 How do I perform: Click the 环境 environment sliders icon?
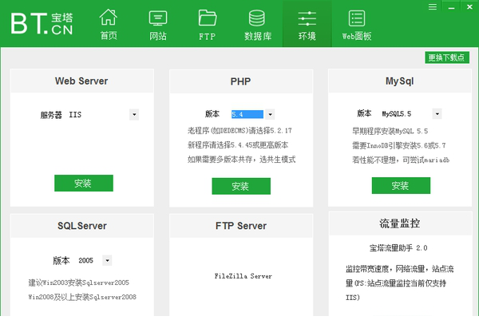pos(307,23)
